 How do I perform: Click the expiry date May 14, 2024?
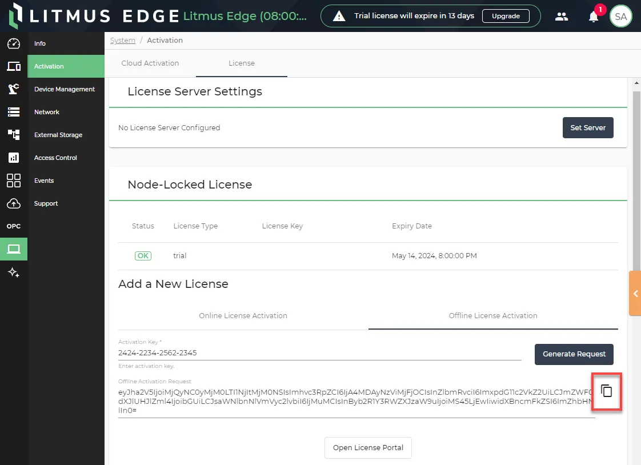coord(434,256)
